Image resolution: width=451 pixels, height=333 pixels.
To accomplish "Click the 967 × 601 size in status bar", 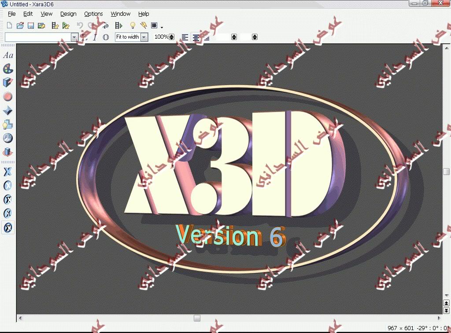I will click(401, 328).
